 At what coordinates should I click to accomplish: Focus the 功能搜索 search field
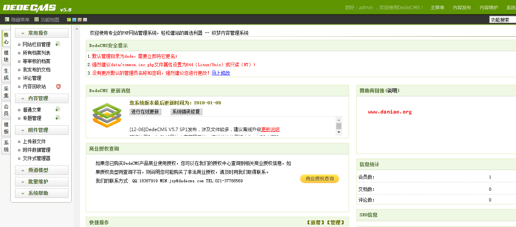click(x=503, y=20)
